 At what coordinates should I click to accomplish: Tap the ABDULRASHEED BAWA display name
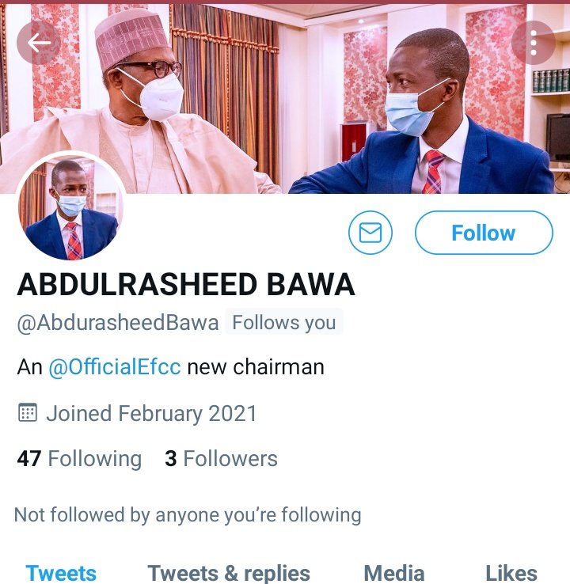point(186,285)
